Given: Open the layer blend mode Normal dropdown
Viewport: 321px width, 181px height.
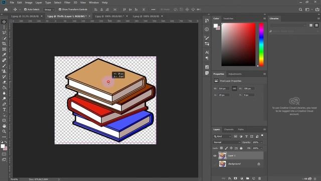Looking at the screenshot, I should (227, 142).
